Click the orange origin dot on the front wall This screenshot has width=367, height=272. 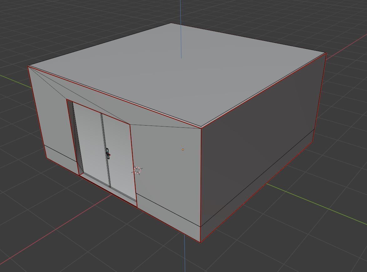point(183,150)
